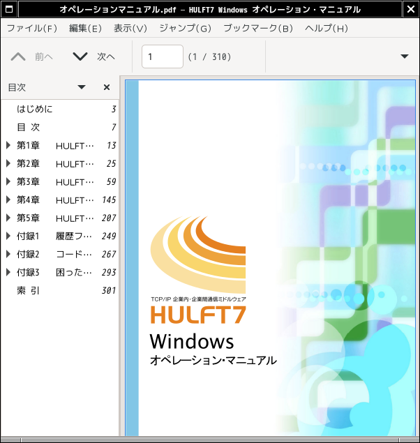Open the toolbar overflow dropdown arrow
The image size is (420, 443).
405,57
